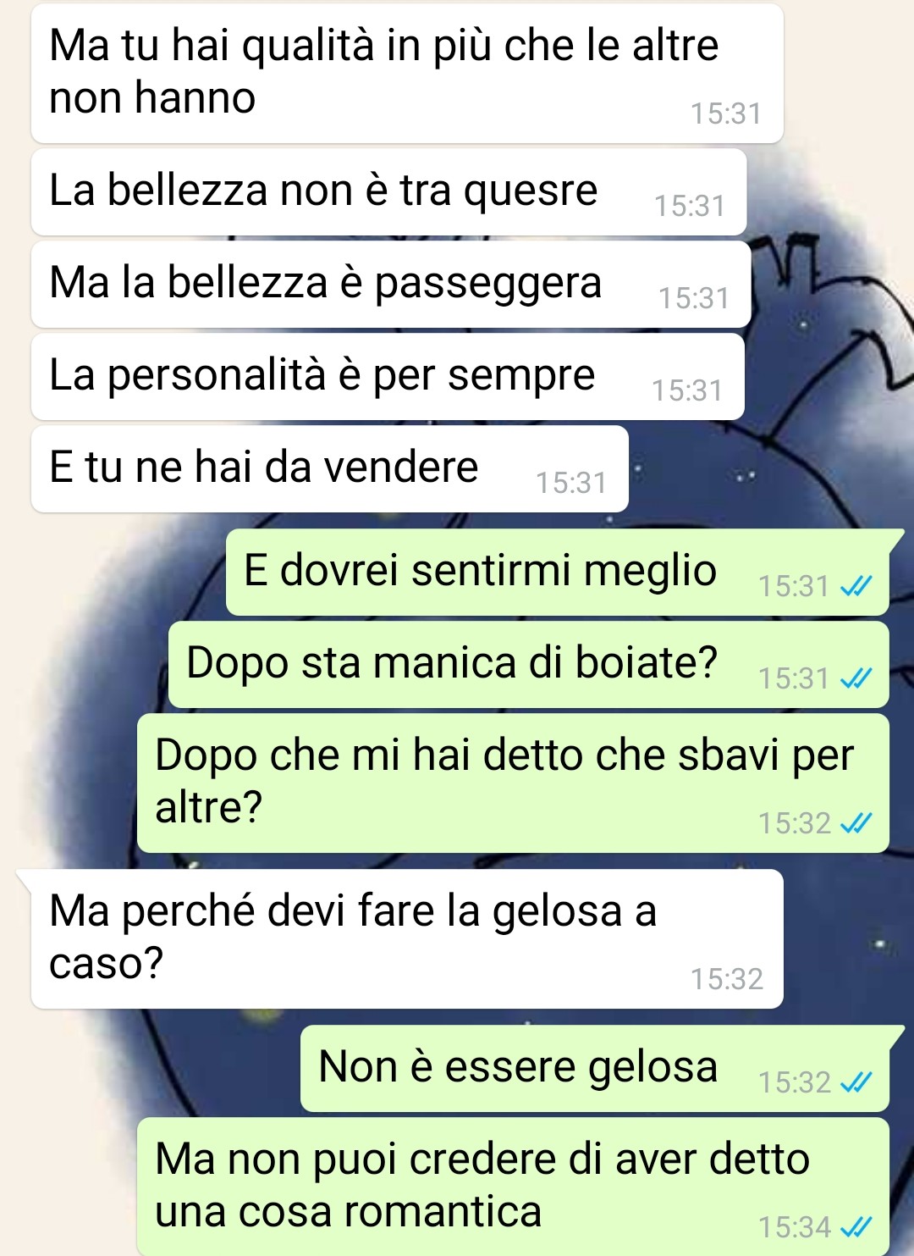Select message 'La personalità è per sempre'
This screenshot has width=914, height=1256.
point(388,377)
